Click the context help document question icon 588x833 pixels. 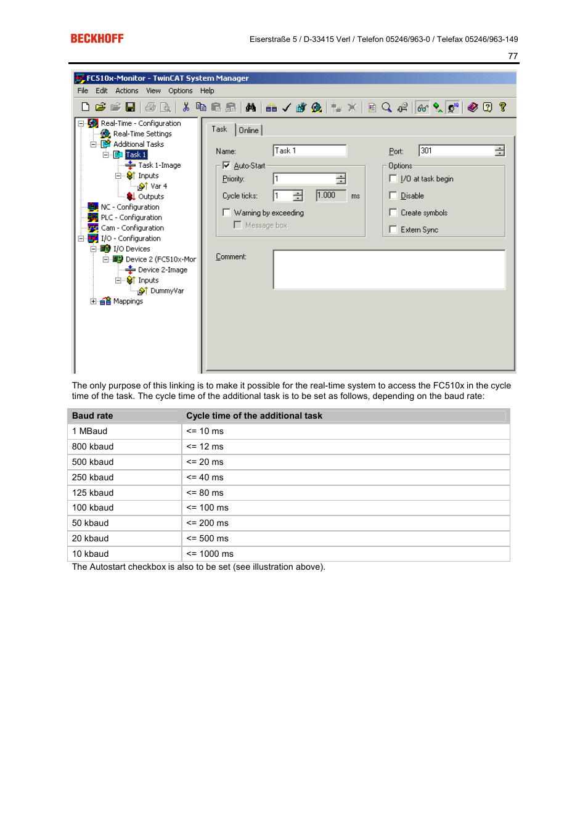point(488,107)
